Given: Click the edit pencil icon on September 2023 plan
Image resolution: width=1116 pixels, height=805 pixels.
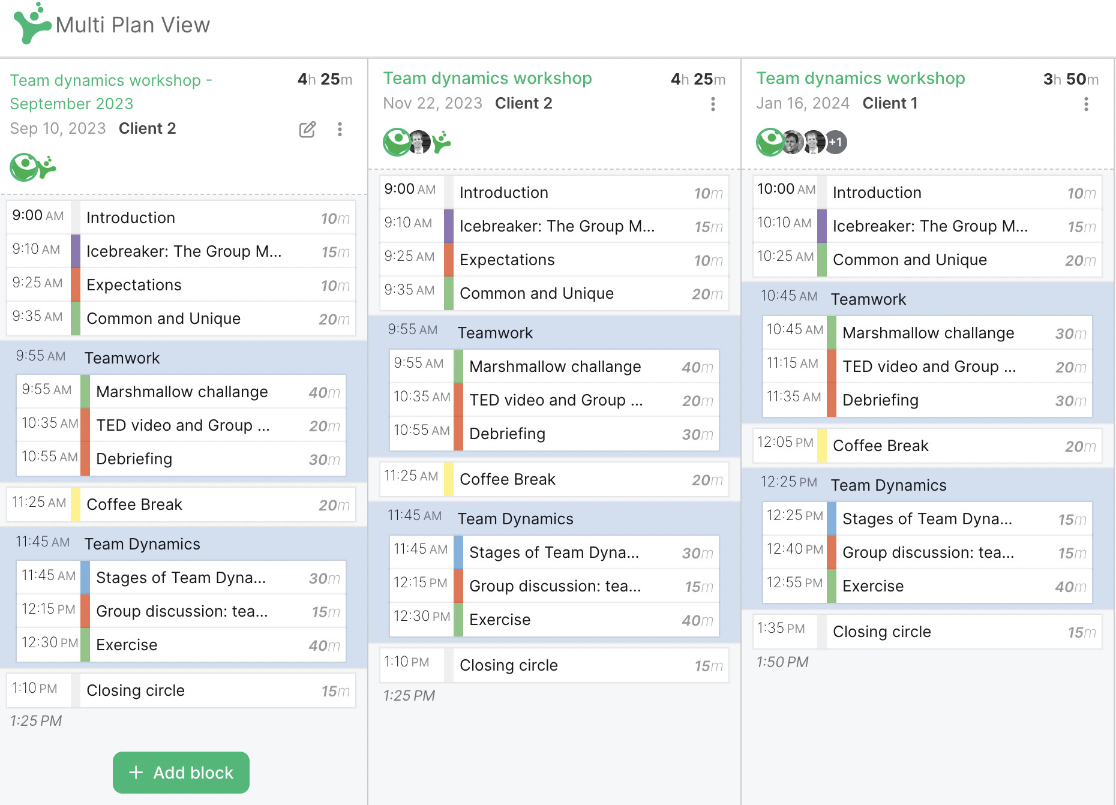Looking at the screenshot, I should coord(308,129).
